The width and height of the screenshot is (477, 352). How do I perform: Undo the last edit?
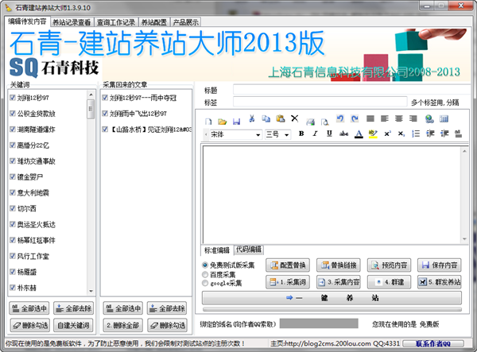point(340,118)
